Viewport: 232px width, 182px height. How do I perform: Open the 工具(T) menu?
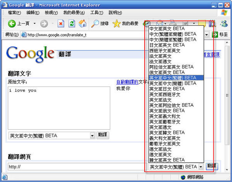pos(97,13)
